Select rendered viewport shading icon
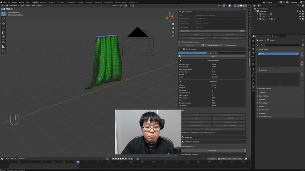 [246, 6]
